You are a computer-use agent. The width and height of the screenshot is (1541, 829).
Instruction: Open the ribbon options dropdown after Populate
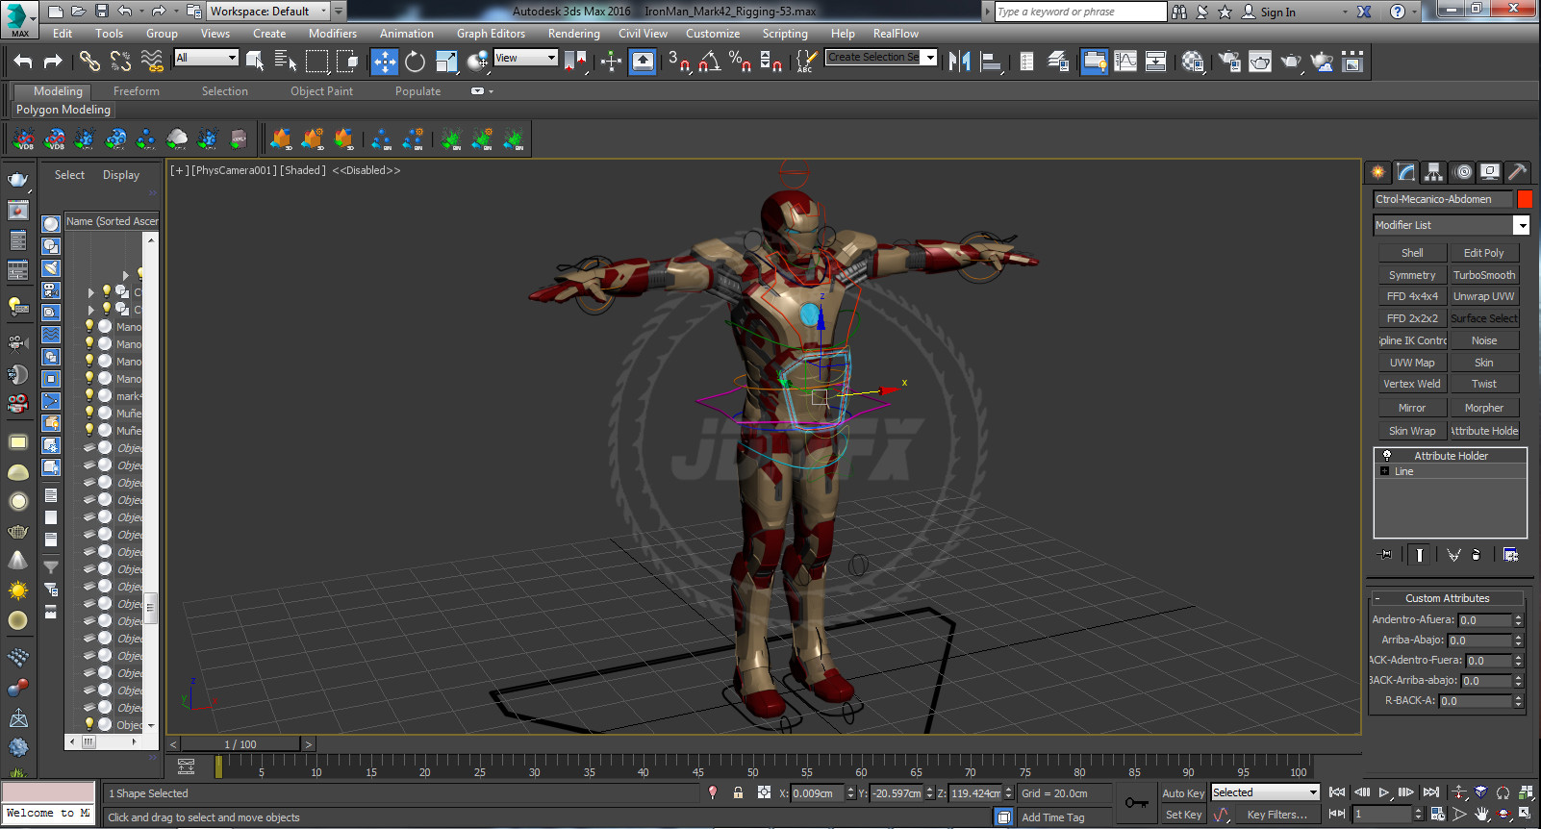[482, 91]
